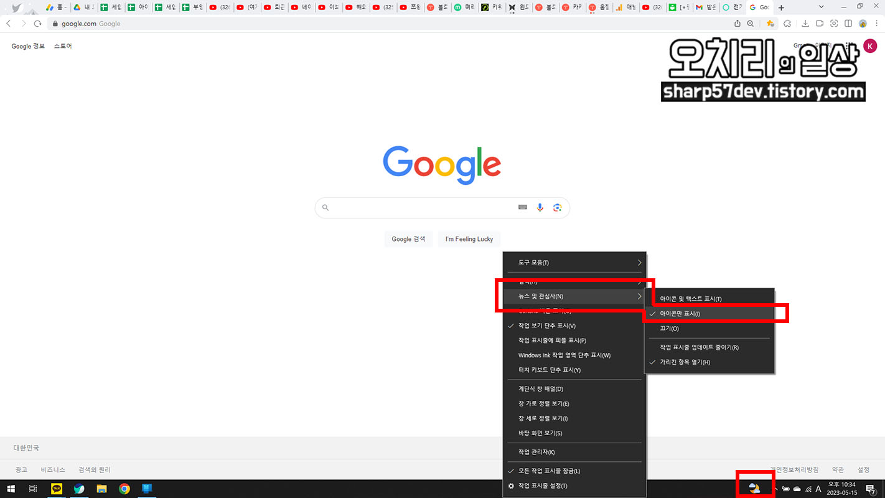Click the browser forward arrow
The width and height of the screenshot is (885, 498).
[23, 24]
